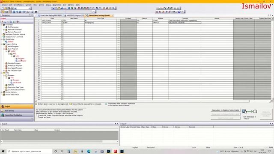Open the Project menu
Viewport: 274px width, 154px height.
(x=5, y=5)
